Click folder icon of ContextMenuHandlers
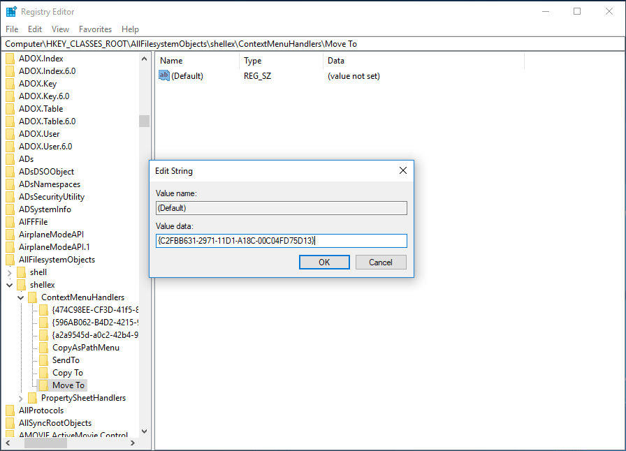 [33, 297]
